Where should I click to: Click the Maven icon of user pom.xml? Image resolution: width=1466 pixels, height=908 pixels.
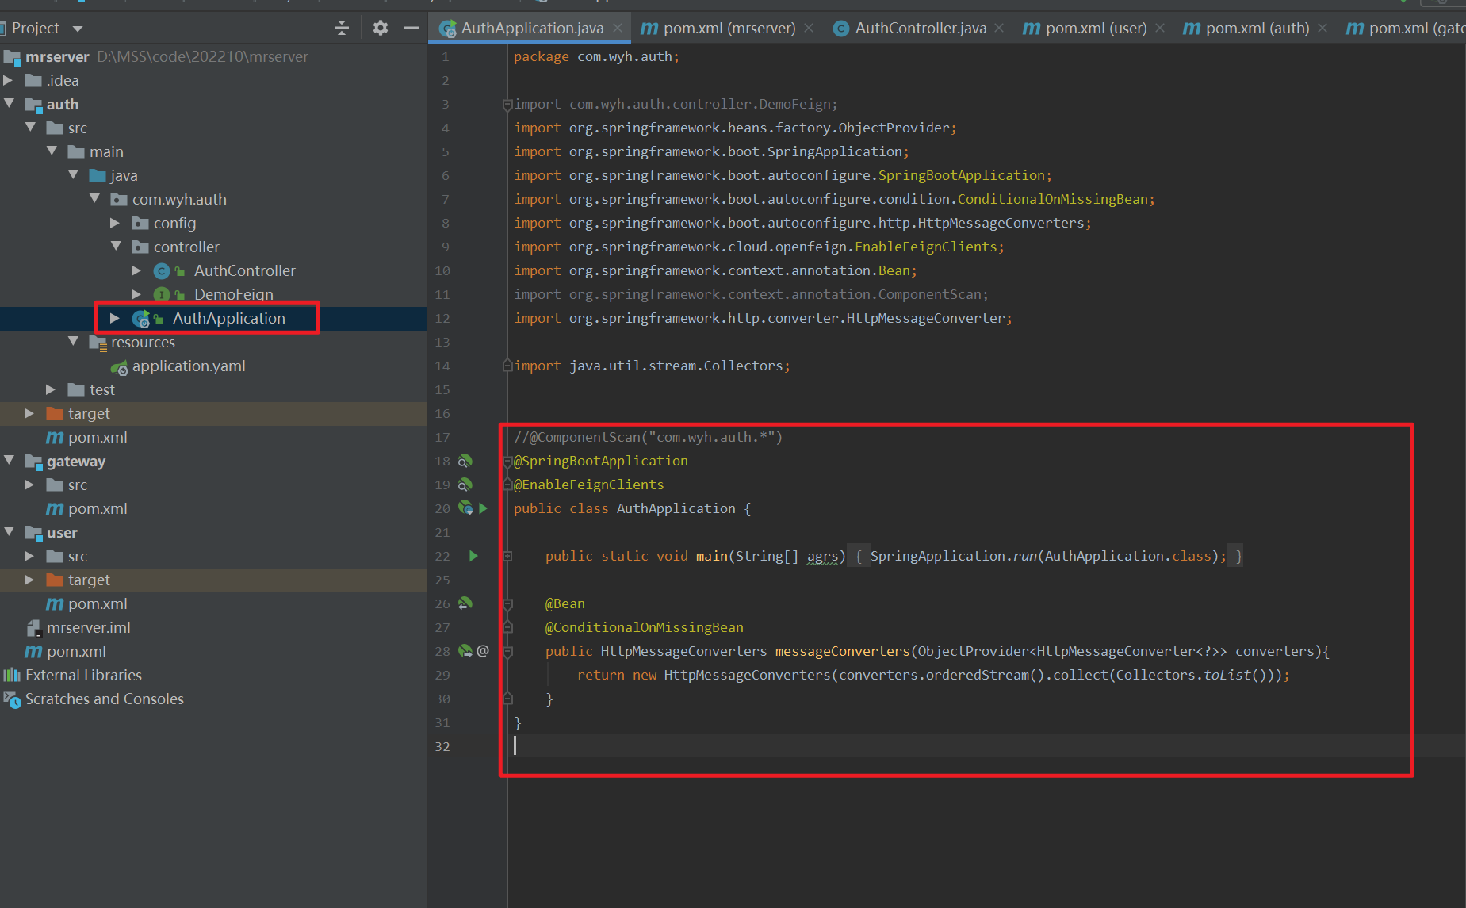55,604
